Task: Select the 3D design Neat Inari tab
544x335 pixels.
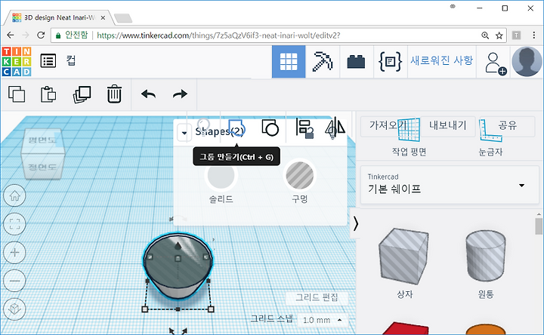Action: [58, 17]
